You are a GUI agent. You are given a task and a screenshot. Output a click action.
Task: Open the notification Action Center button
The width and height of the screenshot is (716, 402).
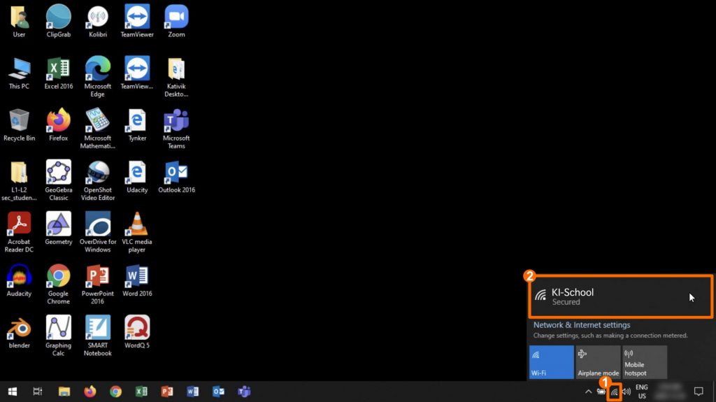point(698,392)
